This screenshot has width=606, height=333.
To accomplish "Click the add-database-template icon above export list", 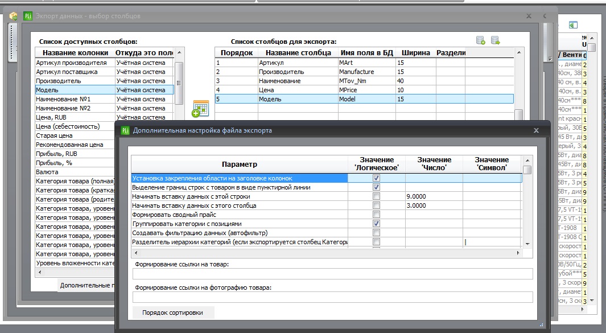I will pos(481,40).
